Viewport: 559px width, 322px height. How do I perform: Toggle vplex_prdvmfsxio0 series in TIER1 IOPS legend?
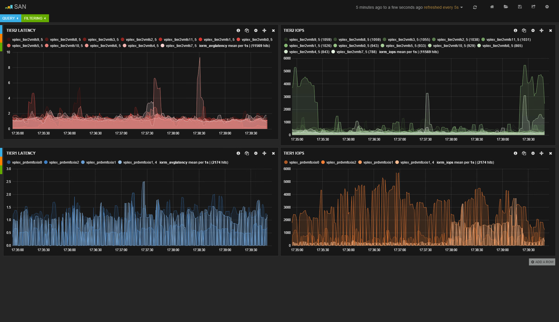click(x=304, y=162)
